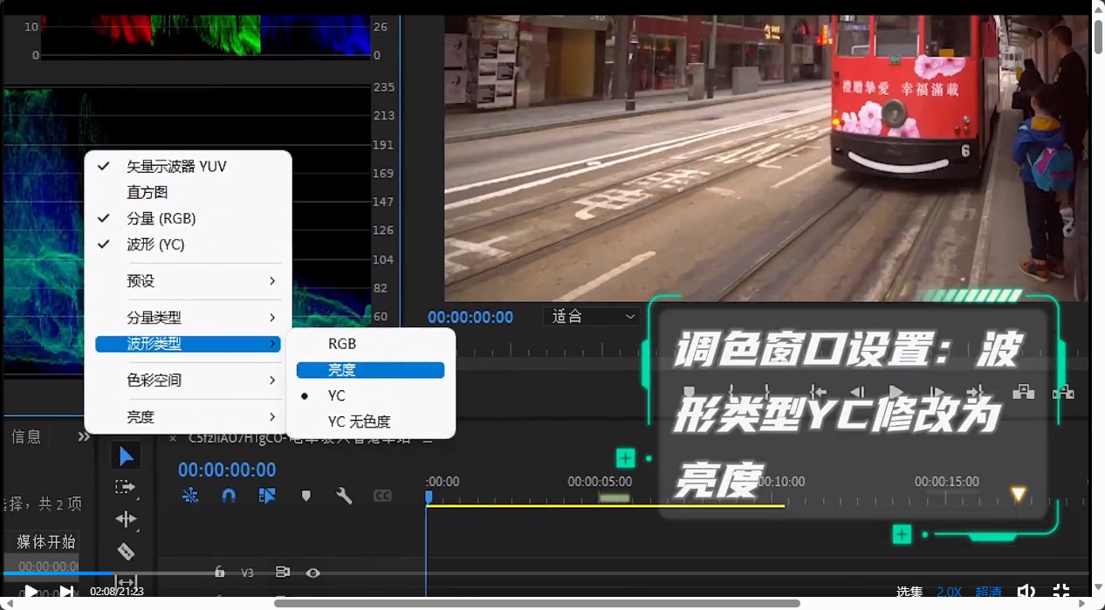Expand the 色彩空间 submenu
Viewport: 1105px width, 610px height.
(188, 380)
